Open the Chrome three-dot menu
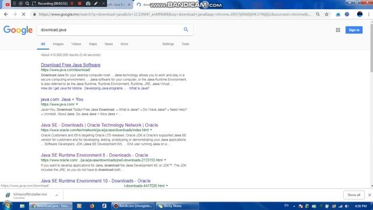This screenshot has height=210, width=373. tap(369, 14)
